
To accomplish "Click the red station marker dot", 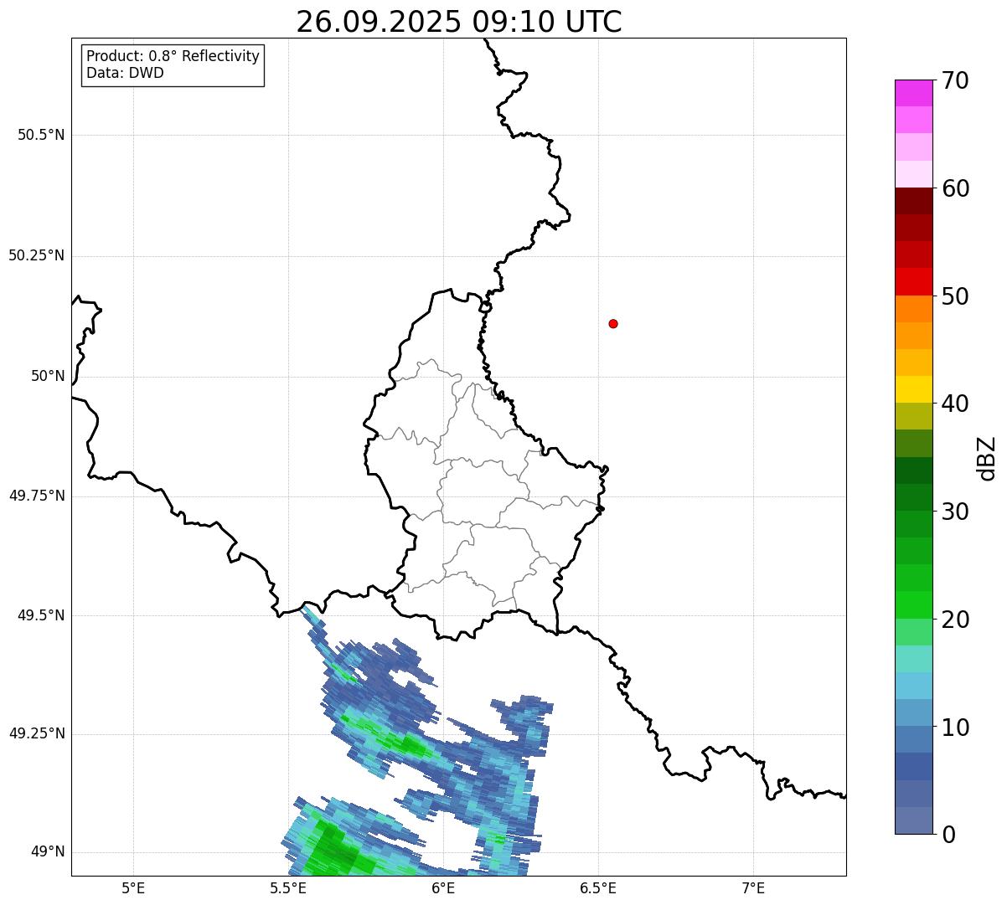I will pyautogui.click(x=613, y=323).
